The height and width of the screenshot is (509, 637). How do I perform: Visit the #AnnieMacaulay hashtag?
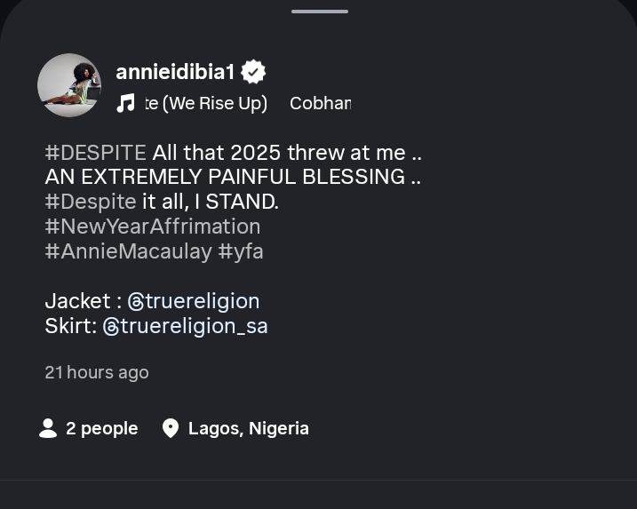(x=129, y=251)
